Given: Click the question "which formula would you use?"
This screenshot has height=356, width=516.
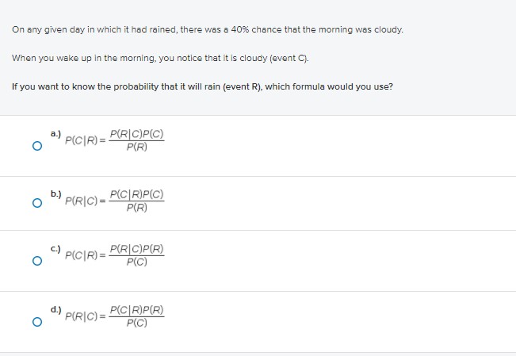Looking at the screenshot, I should pyautogui.click(x=329, y=86).
